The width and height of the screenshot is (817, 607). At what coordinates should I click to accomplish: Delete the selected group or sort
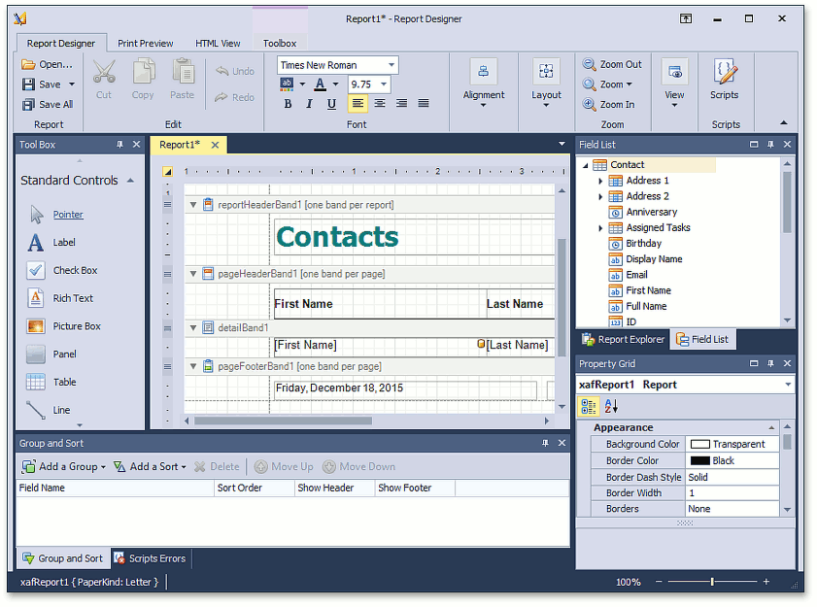[x=217, y=467]
